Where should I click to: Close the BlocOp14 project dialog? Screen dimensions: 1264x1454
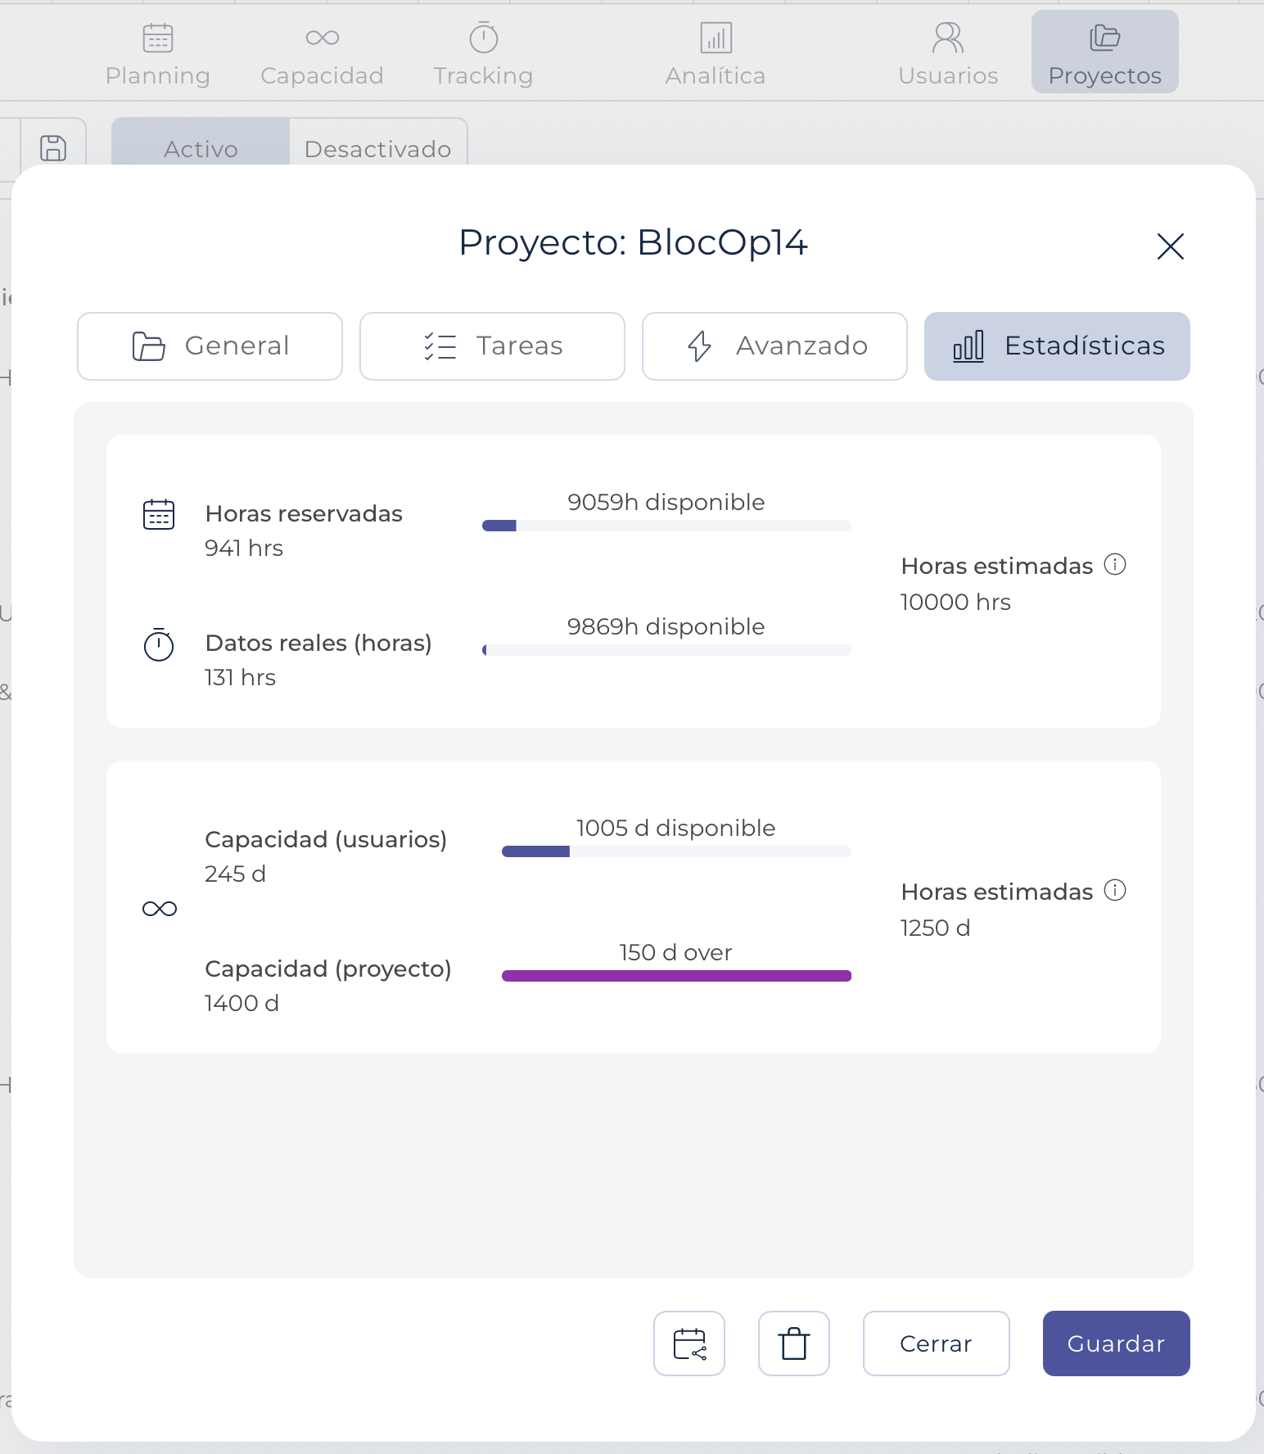coord(1171,246)
